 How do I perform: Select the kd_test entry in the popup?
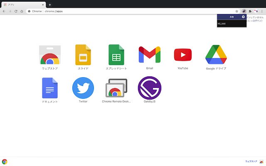tap(232, 24)
